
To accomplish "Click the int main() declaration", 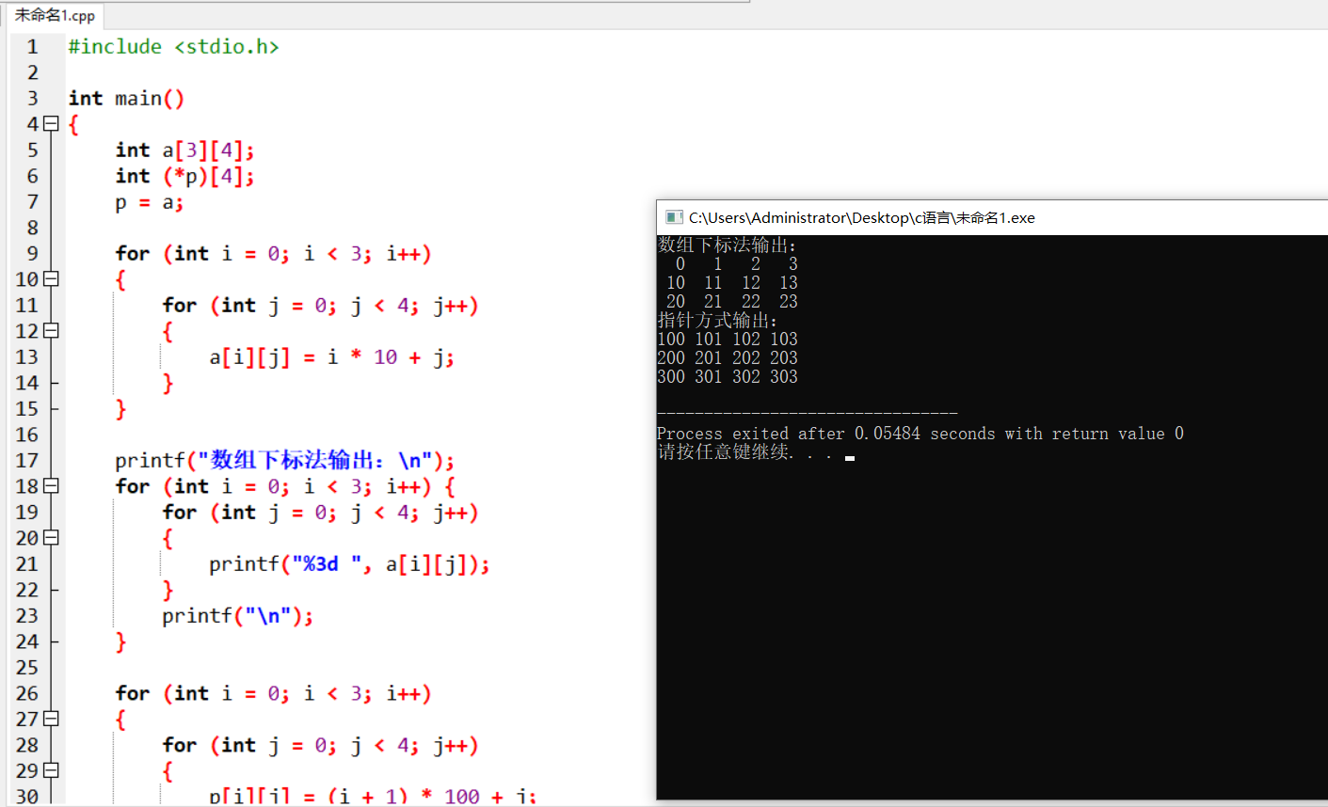I will coord(126,98).
